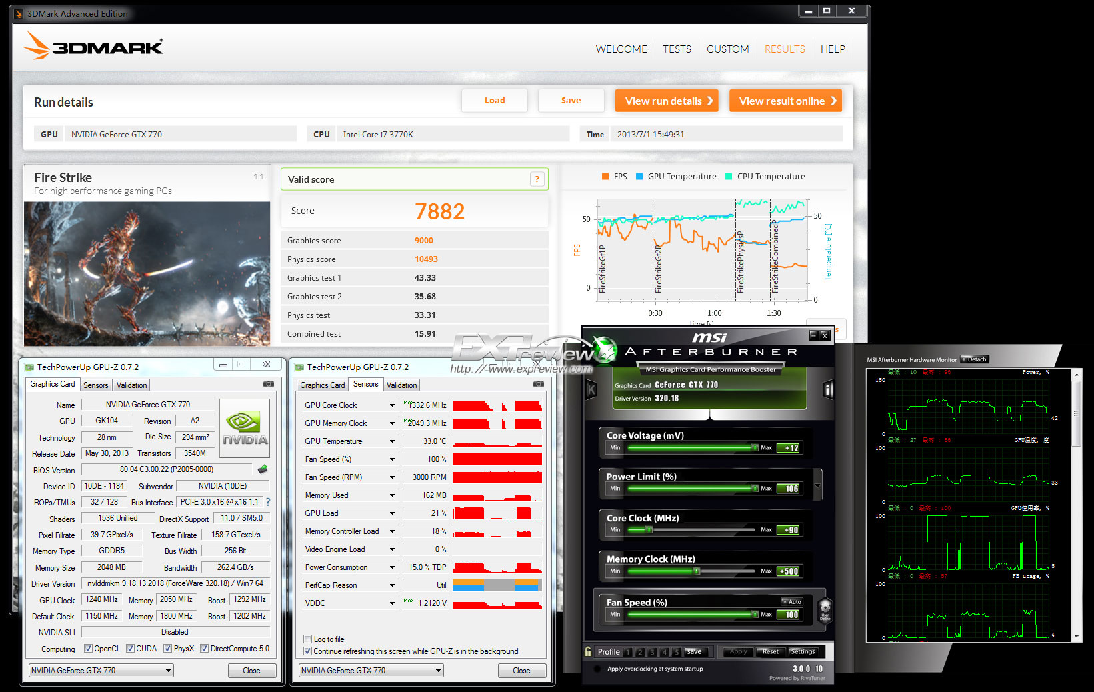Image resolution: width=1094 pixels, height=692 pixels.
Task: Click the NVIDIA logo in GPU-Z
Action: [x=245, y=428]
